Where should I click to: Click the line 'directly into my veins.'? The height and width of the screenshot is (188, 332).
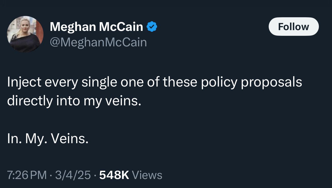(74, 101)
